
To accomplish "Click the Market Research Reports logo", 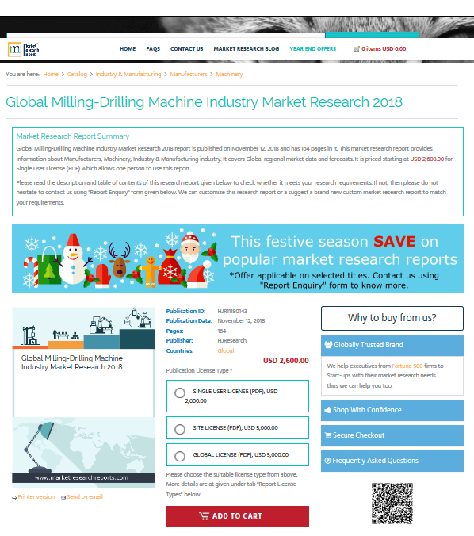I will [23, 50].
